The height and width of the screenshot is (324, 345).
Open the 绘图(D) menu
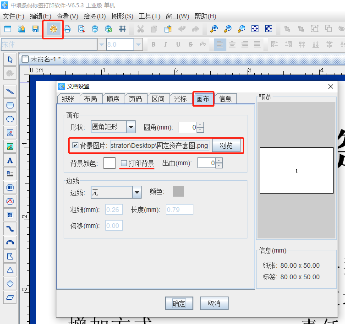tap(95, 16)
